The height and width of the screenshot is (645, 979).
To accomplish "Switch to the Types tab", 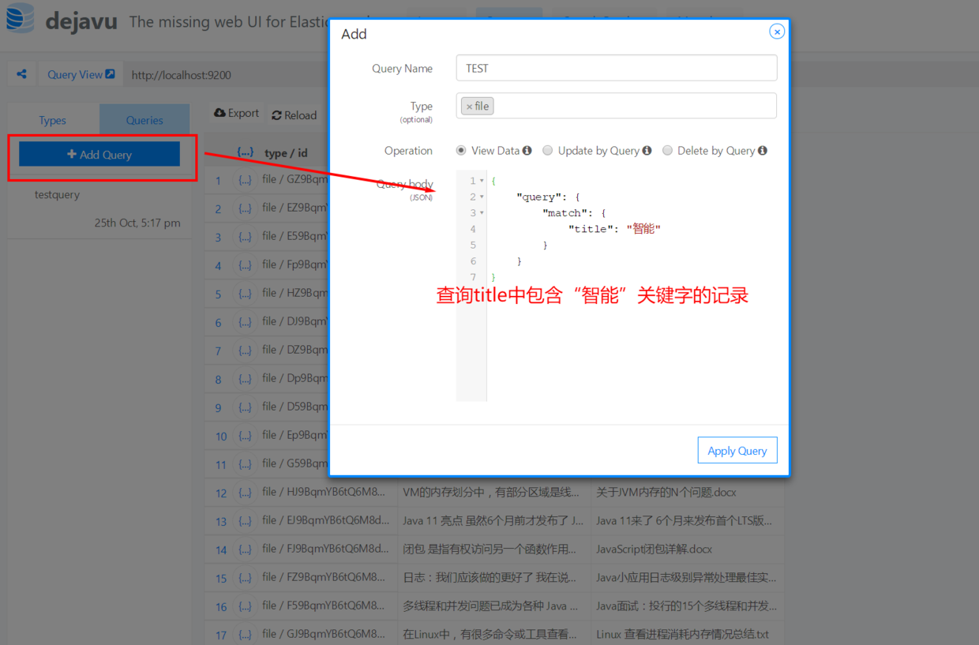I will pos(52,120).
